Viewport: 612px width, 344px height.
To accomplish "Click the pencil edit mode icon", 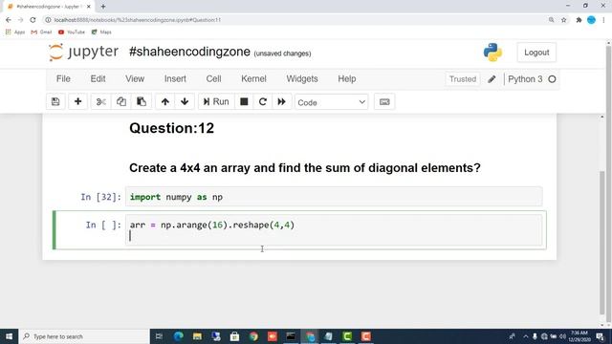I will (x=492, y=79).
